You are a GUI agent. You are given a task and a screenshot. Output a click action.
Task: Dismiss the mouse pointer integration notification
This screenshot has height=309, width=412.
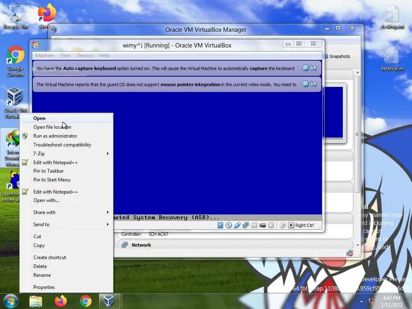305,84
